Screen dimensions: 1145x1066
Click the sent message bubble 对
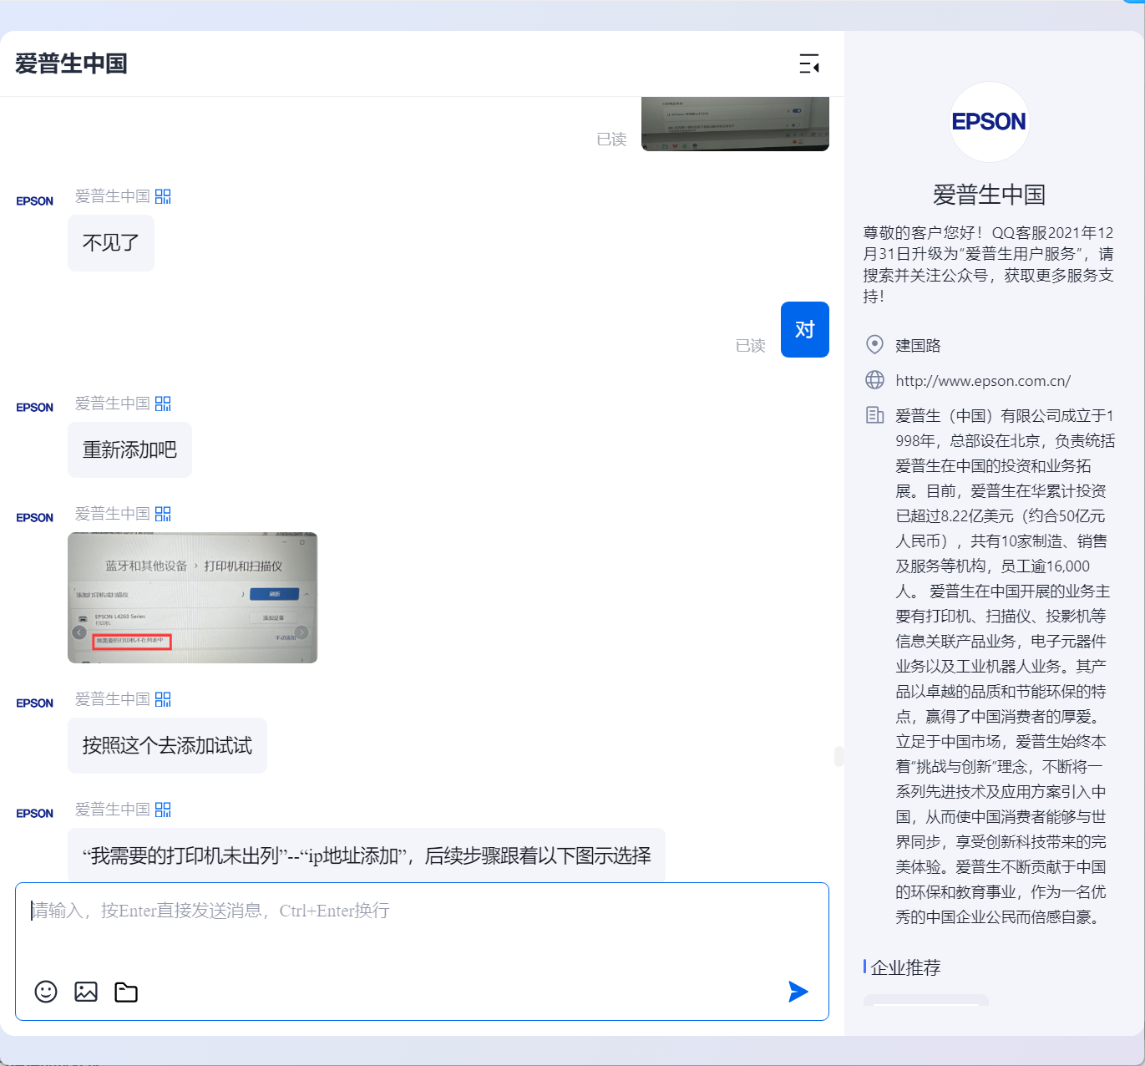pos(805,329)
